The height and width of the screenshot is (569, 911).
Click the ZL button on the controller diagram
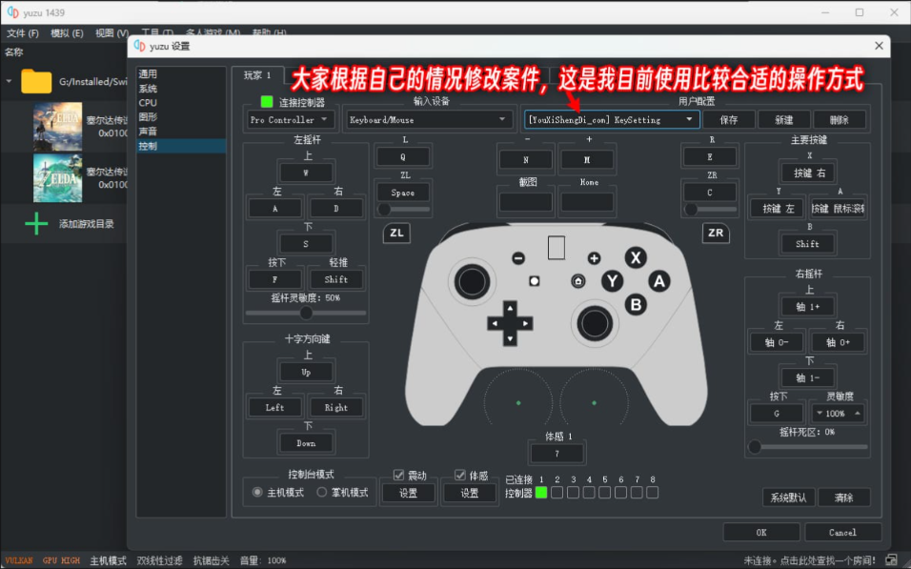pos(396,233)
